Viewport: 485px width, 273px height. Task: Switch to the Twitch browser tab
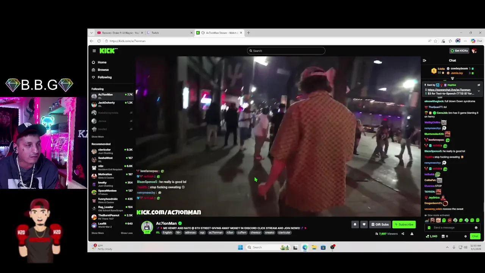[x=169, y=33]
